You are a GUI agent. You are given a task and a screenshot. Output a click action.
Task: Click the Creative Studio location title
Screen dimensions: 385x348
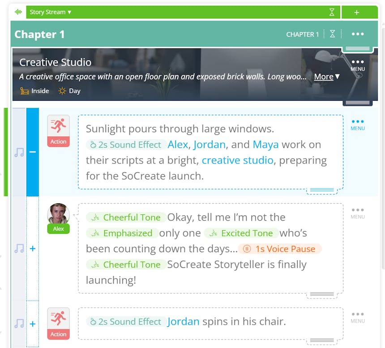point(55,62)
